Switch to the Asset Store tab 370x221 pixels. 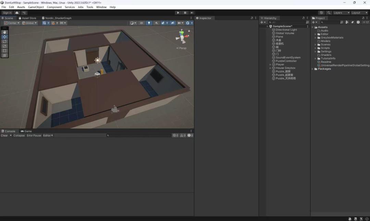pyautogui.click(x=27, y=18)
